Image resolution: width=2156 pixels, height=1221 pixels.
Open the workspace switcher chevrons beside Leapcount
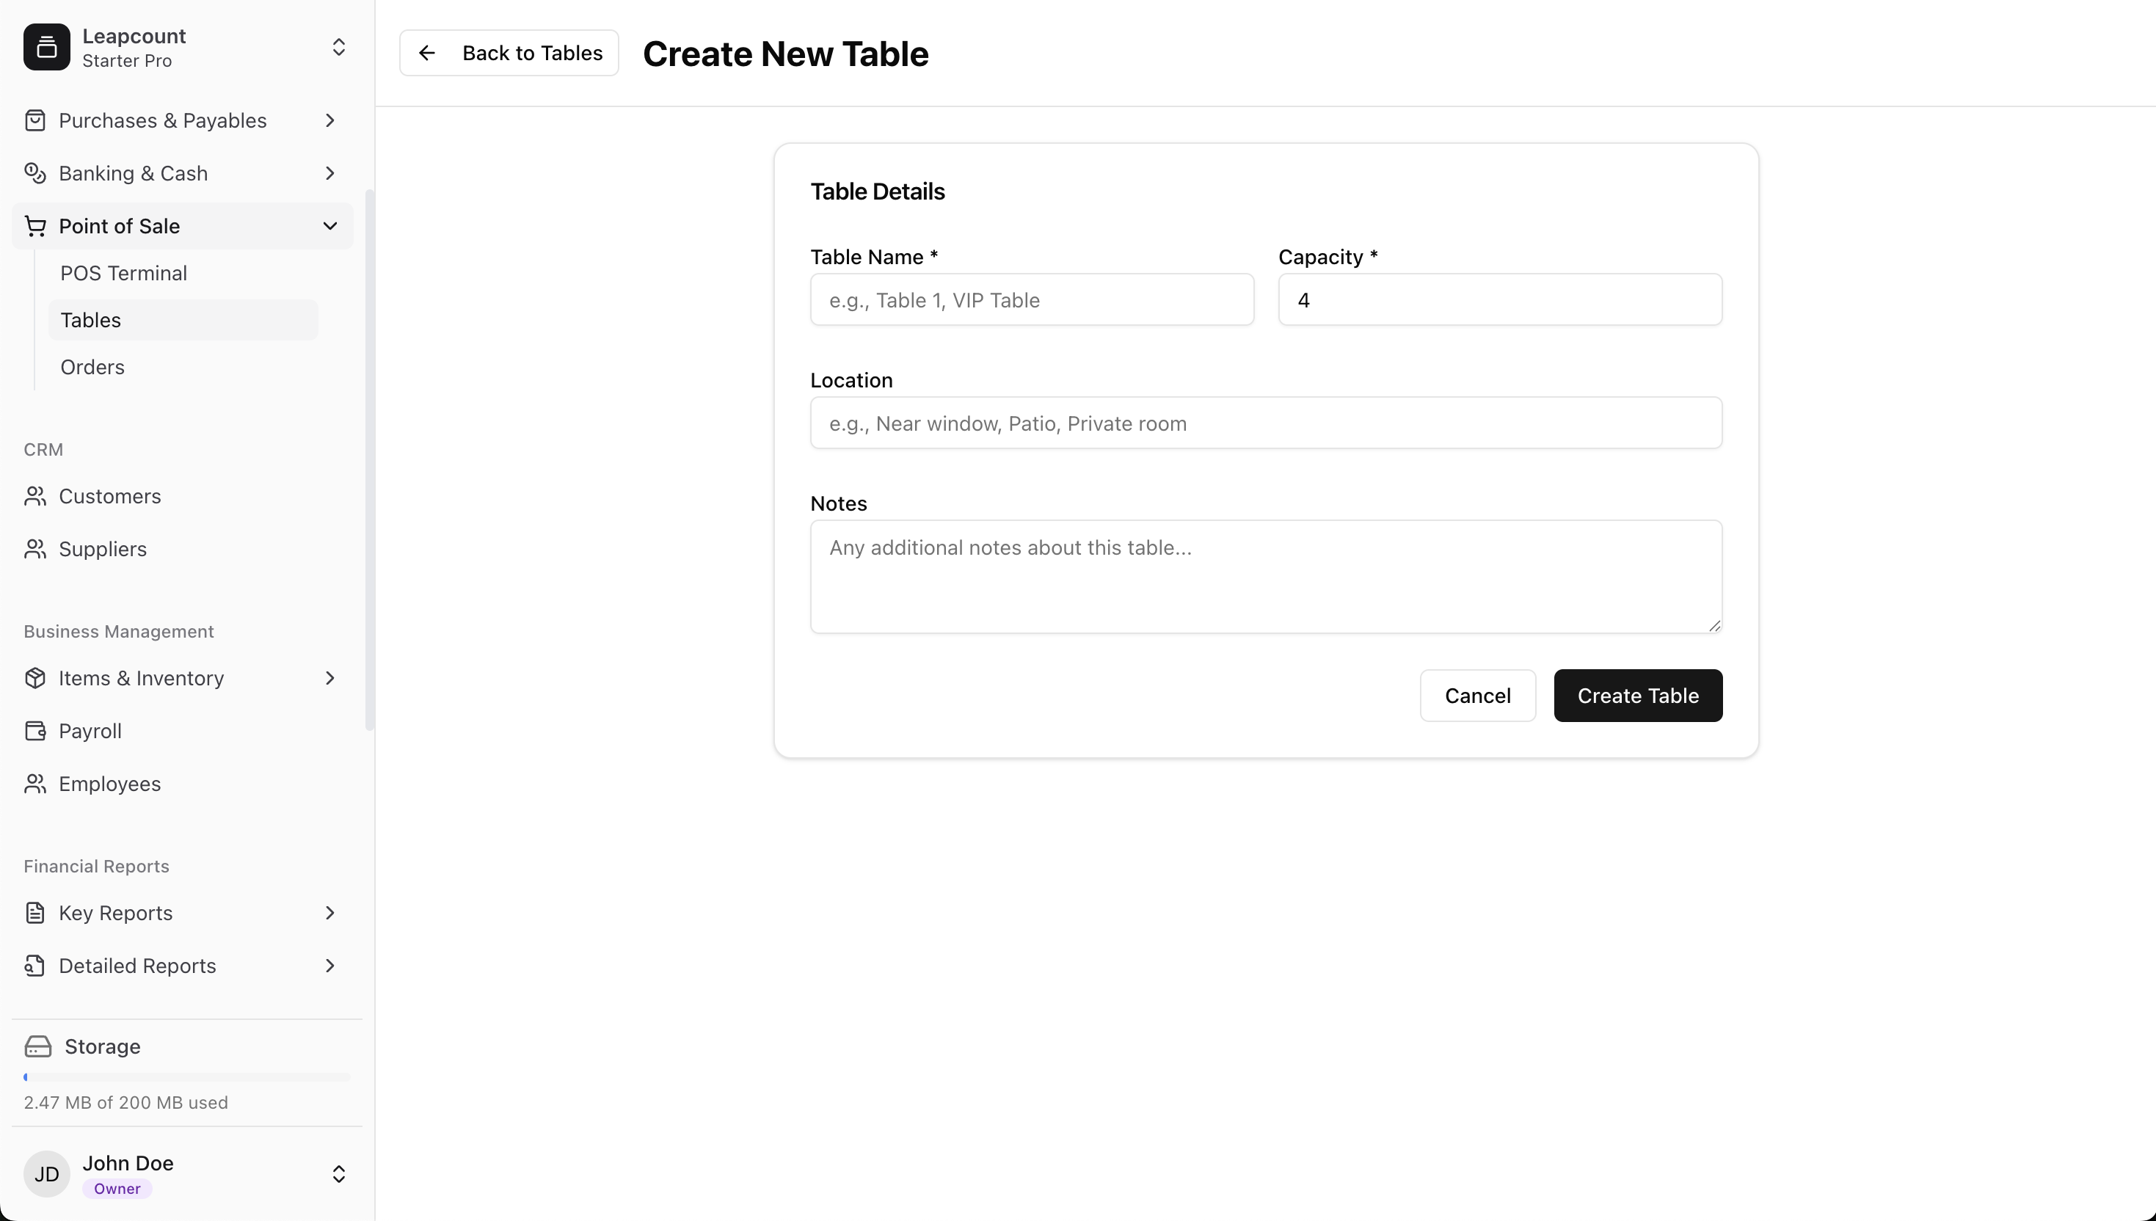tap(339, 47)
